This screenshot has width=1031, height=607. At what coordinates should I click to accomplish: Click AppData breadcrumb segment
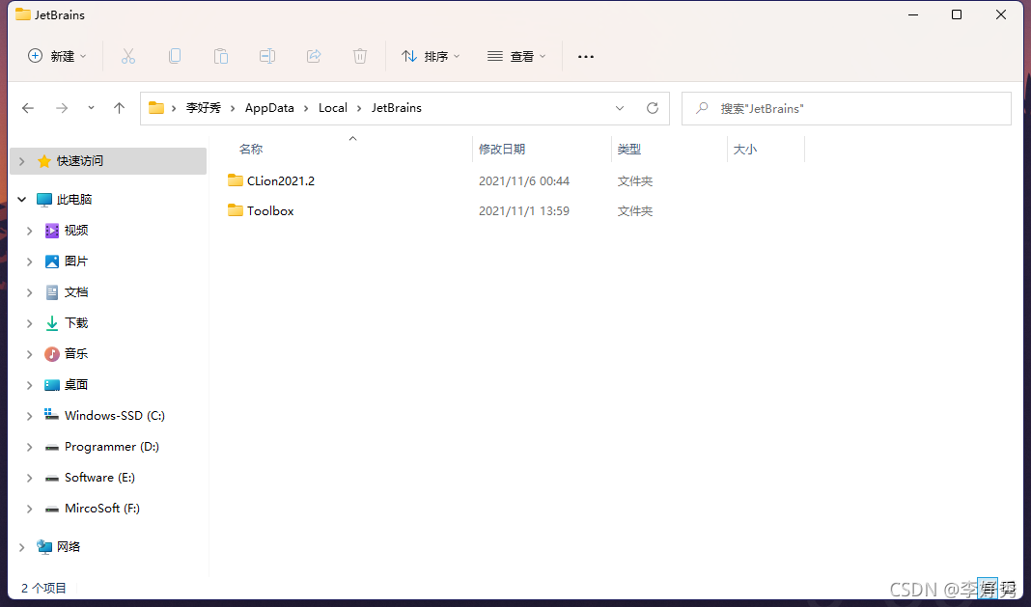[x=269, y=108]
